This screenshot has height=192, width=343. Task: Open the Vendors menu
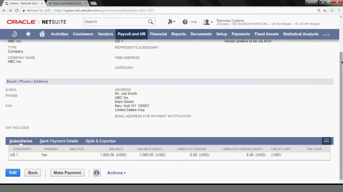105,34
